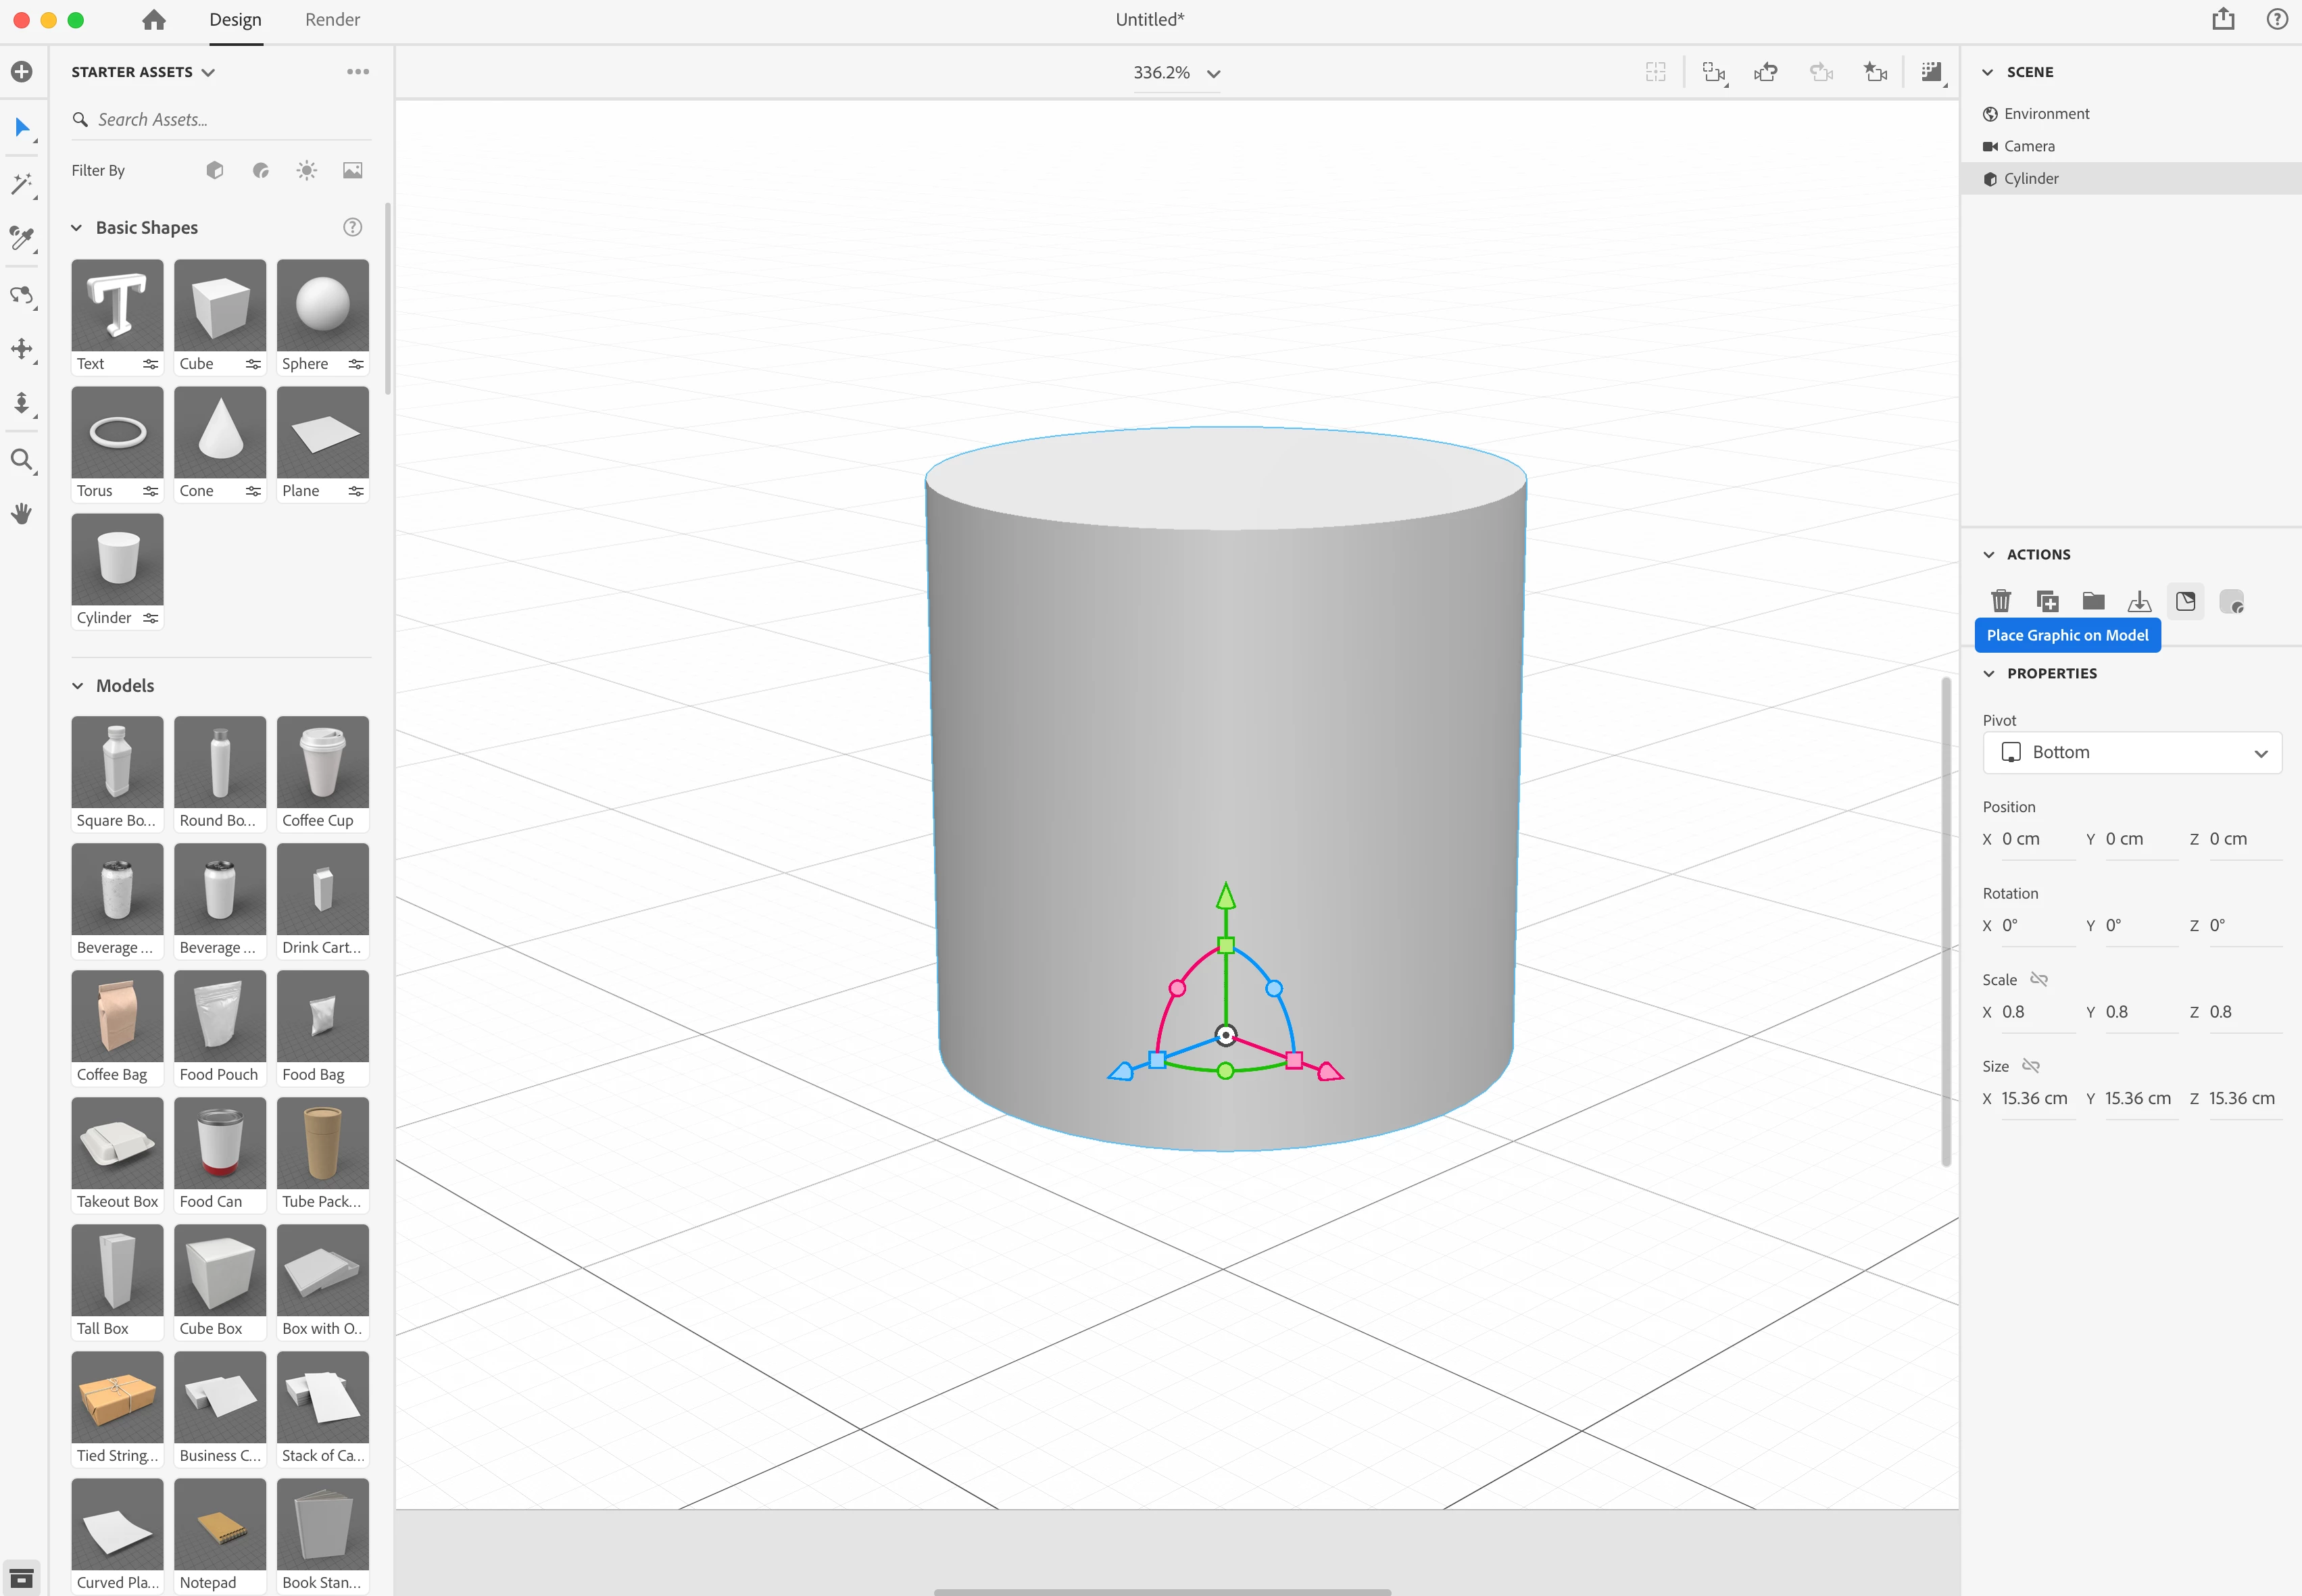Select the Magic Wand tool
Image resolution: width=2302 pixels, height=1596 pixels.
click(21, 184)
